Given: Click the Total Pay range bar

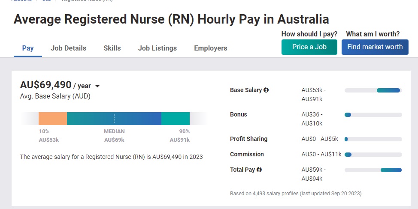Looking at the screenshot, I should [x=373, y=170].
